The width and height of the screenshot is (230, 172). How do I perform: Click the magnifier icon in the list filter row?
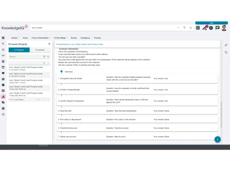pos(44,63)
